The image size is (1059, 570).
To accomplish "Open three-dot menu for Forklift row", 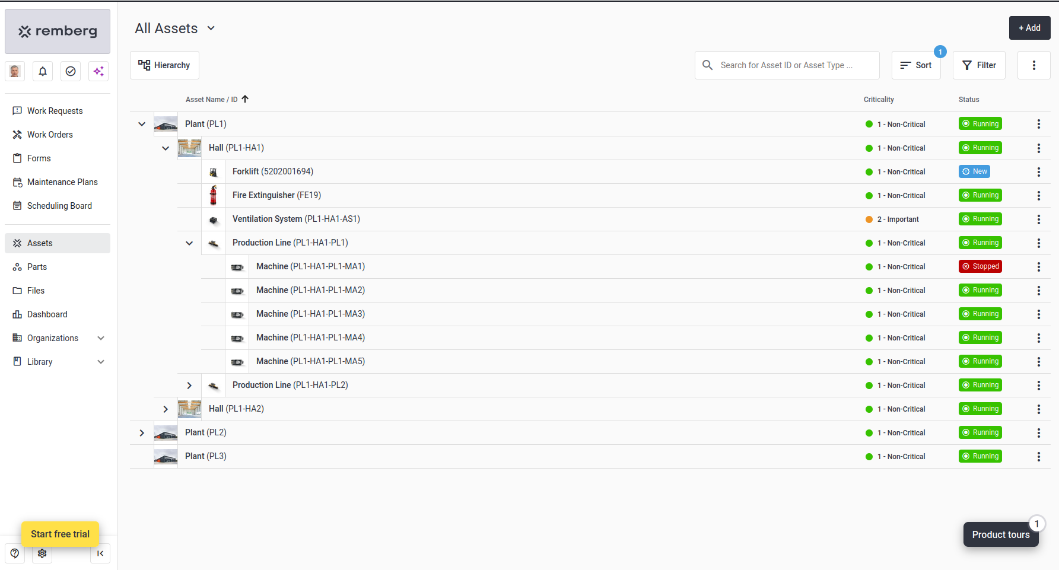I will pyautogui.click(x=1038, y=171).
